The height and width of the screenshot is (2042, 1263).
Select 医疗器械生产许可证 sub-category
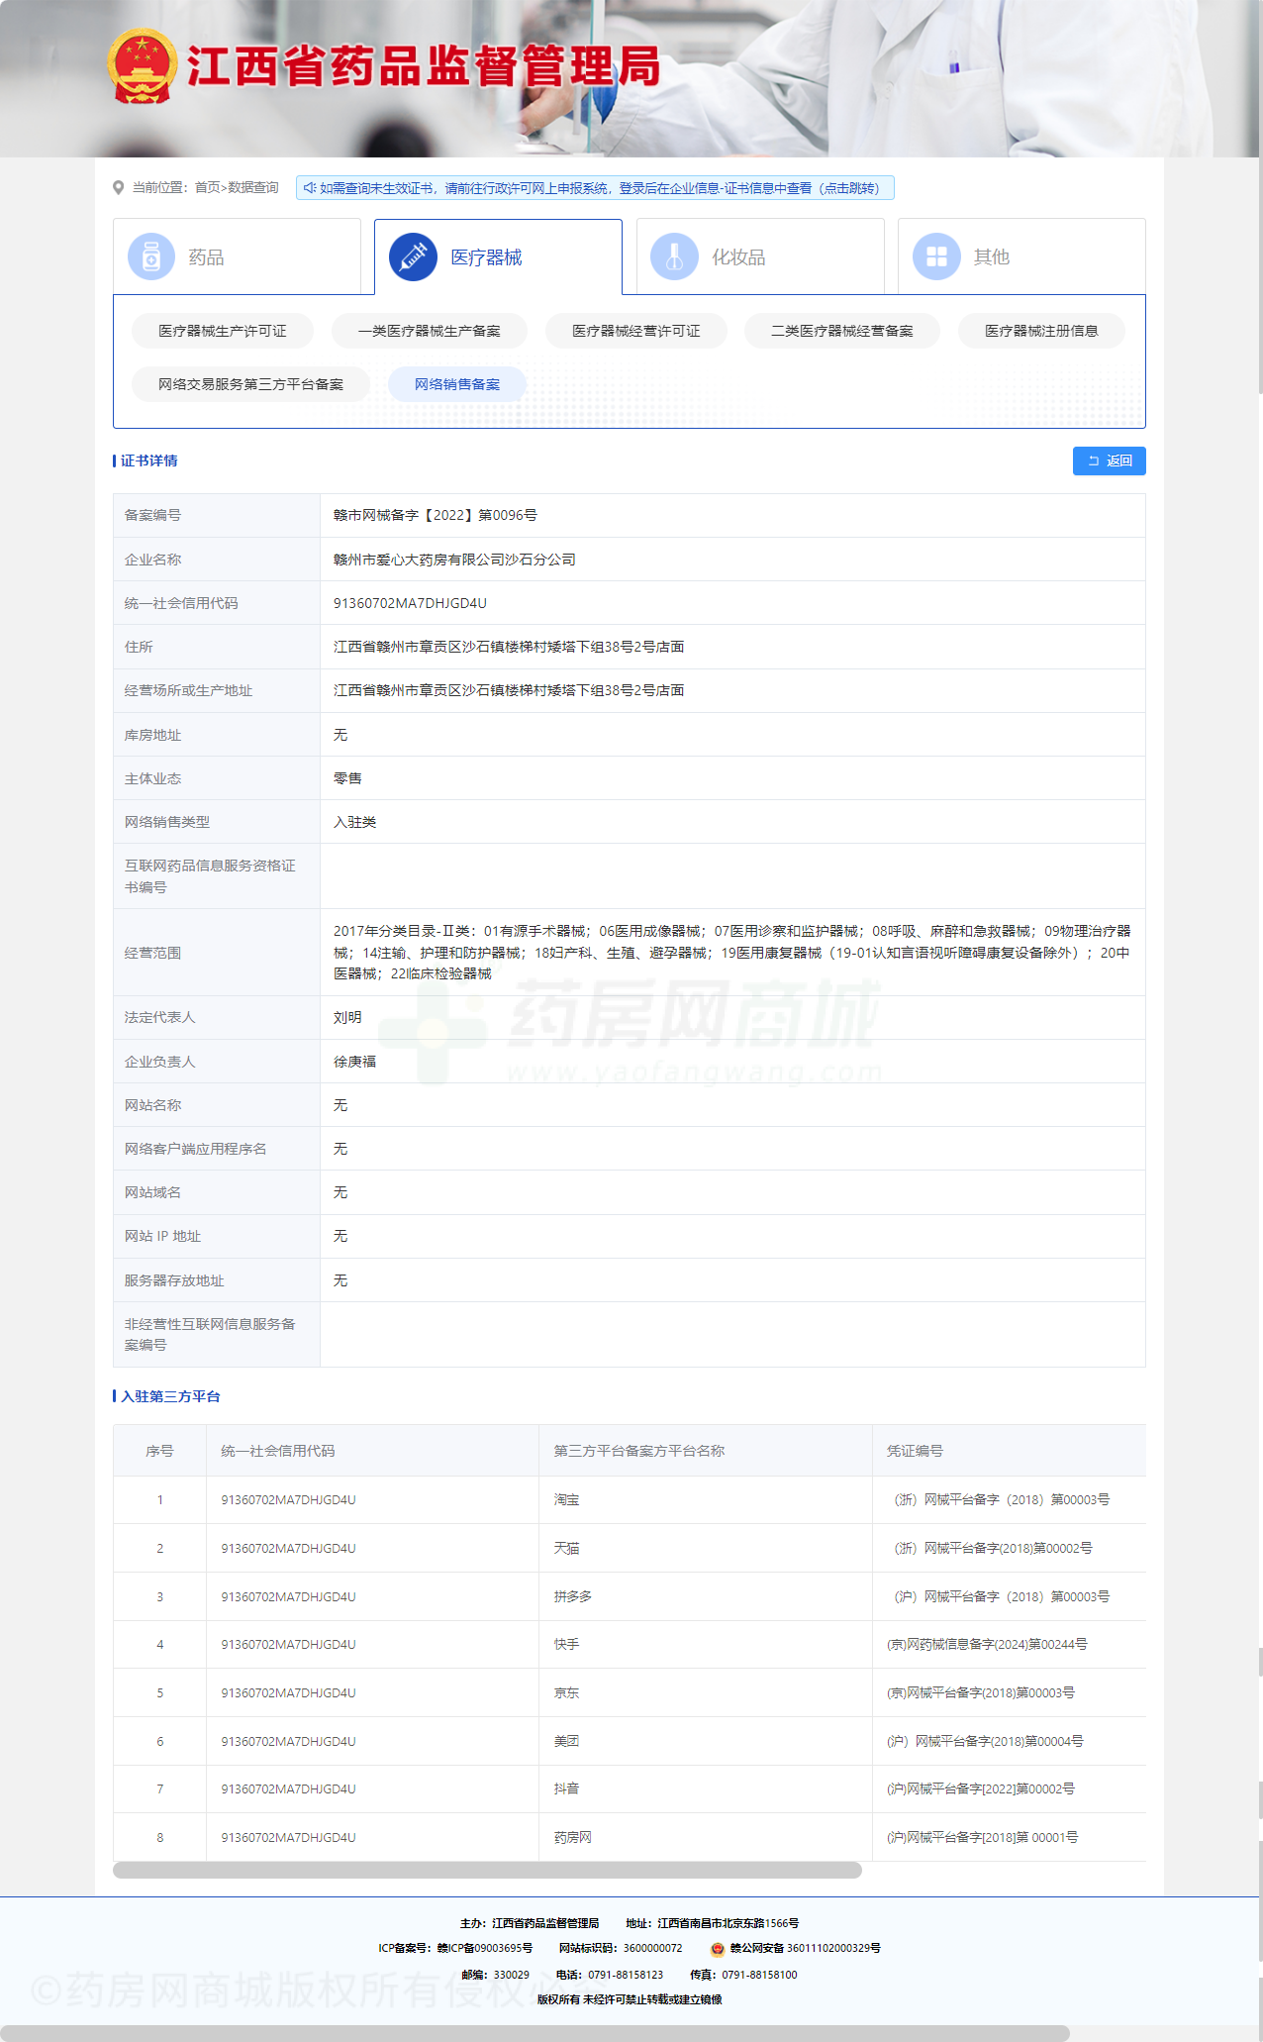coord(223,331)
